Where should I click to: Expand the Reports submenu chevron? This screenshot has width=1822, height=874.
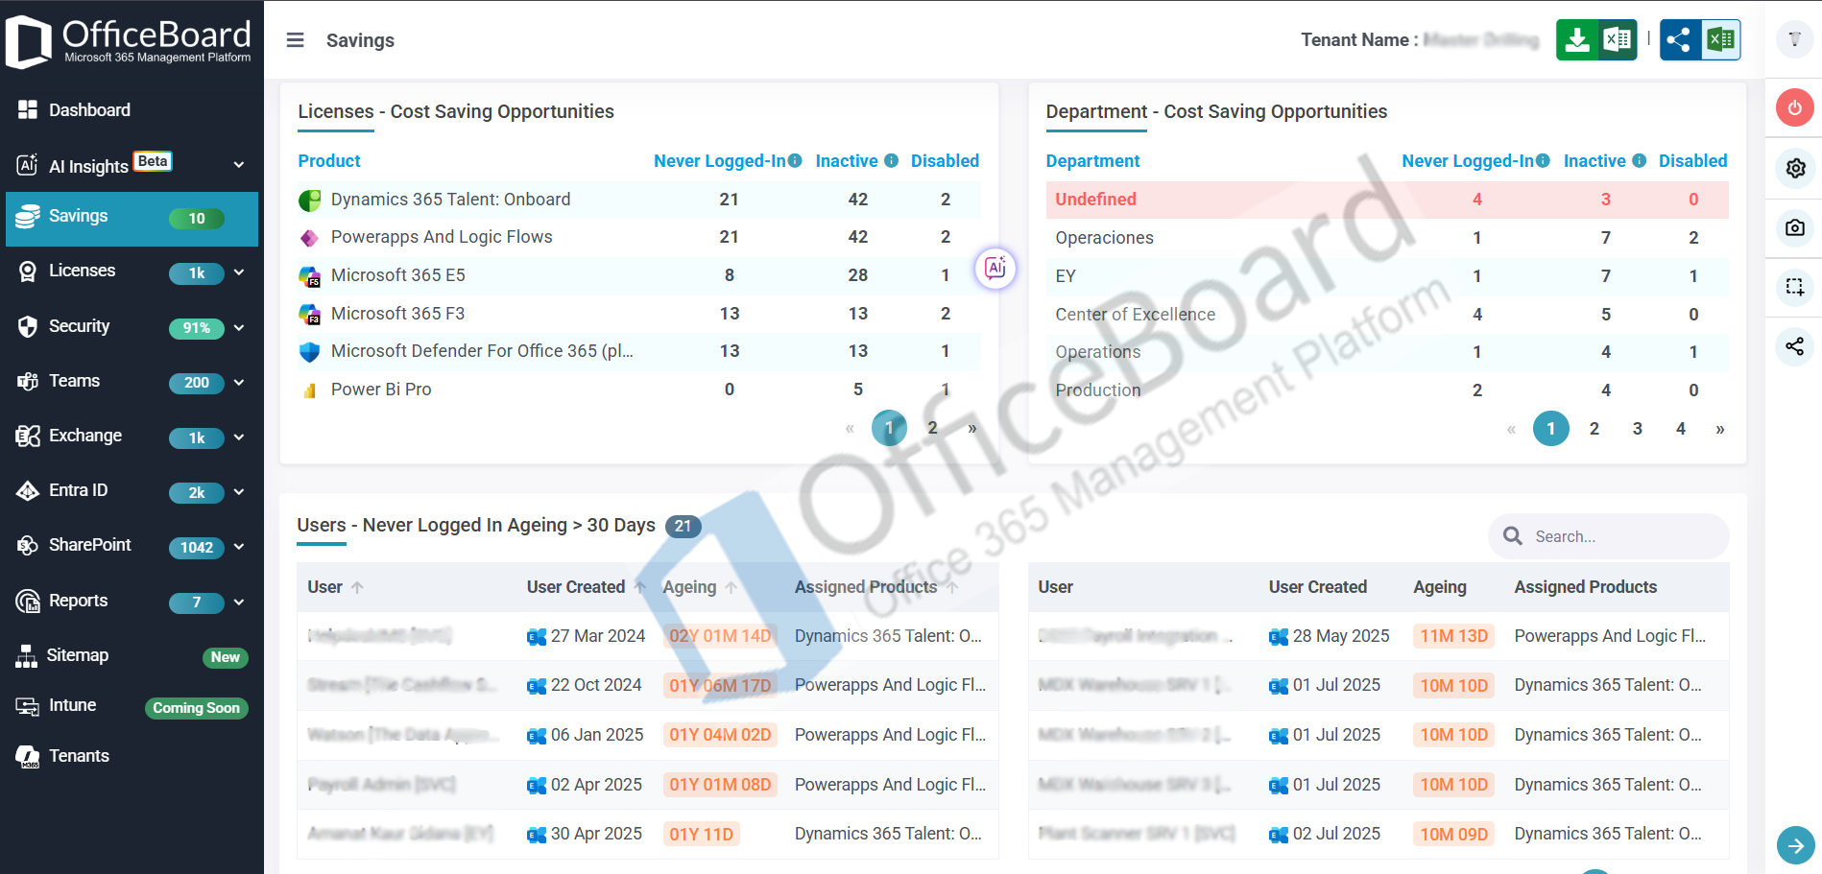tap(239, 602)
